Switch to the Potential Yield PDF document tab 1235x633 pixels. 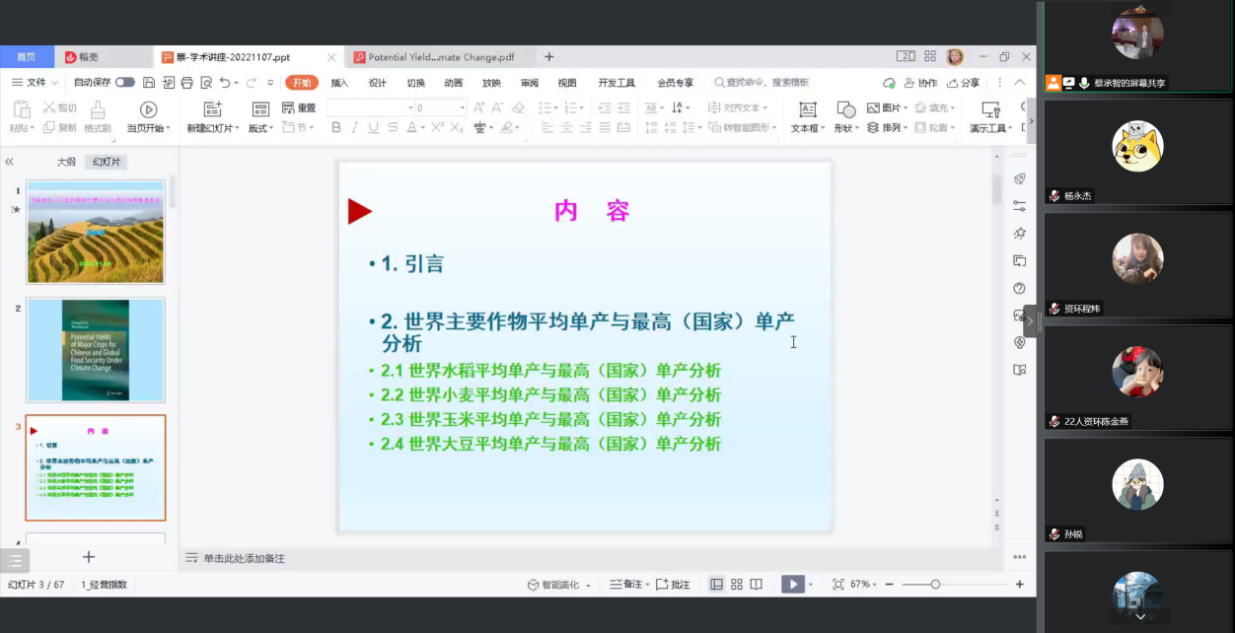point(434,57)
